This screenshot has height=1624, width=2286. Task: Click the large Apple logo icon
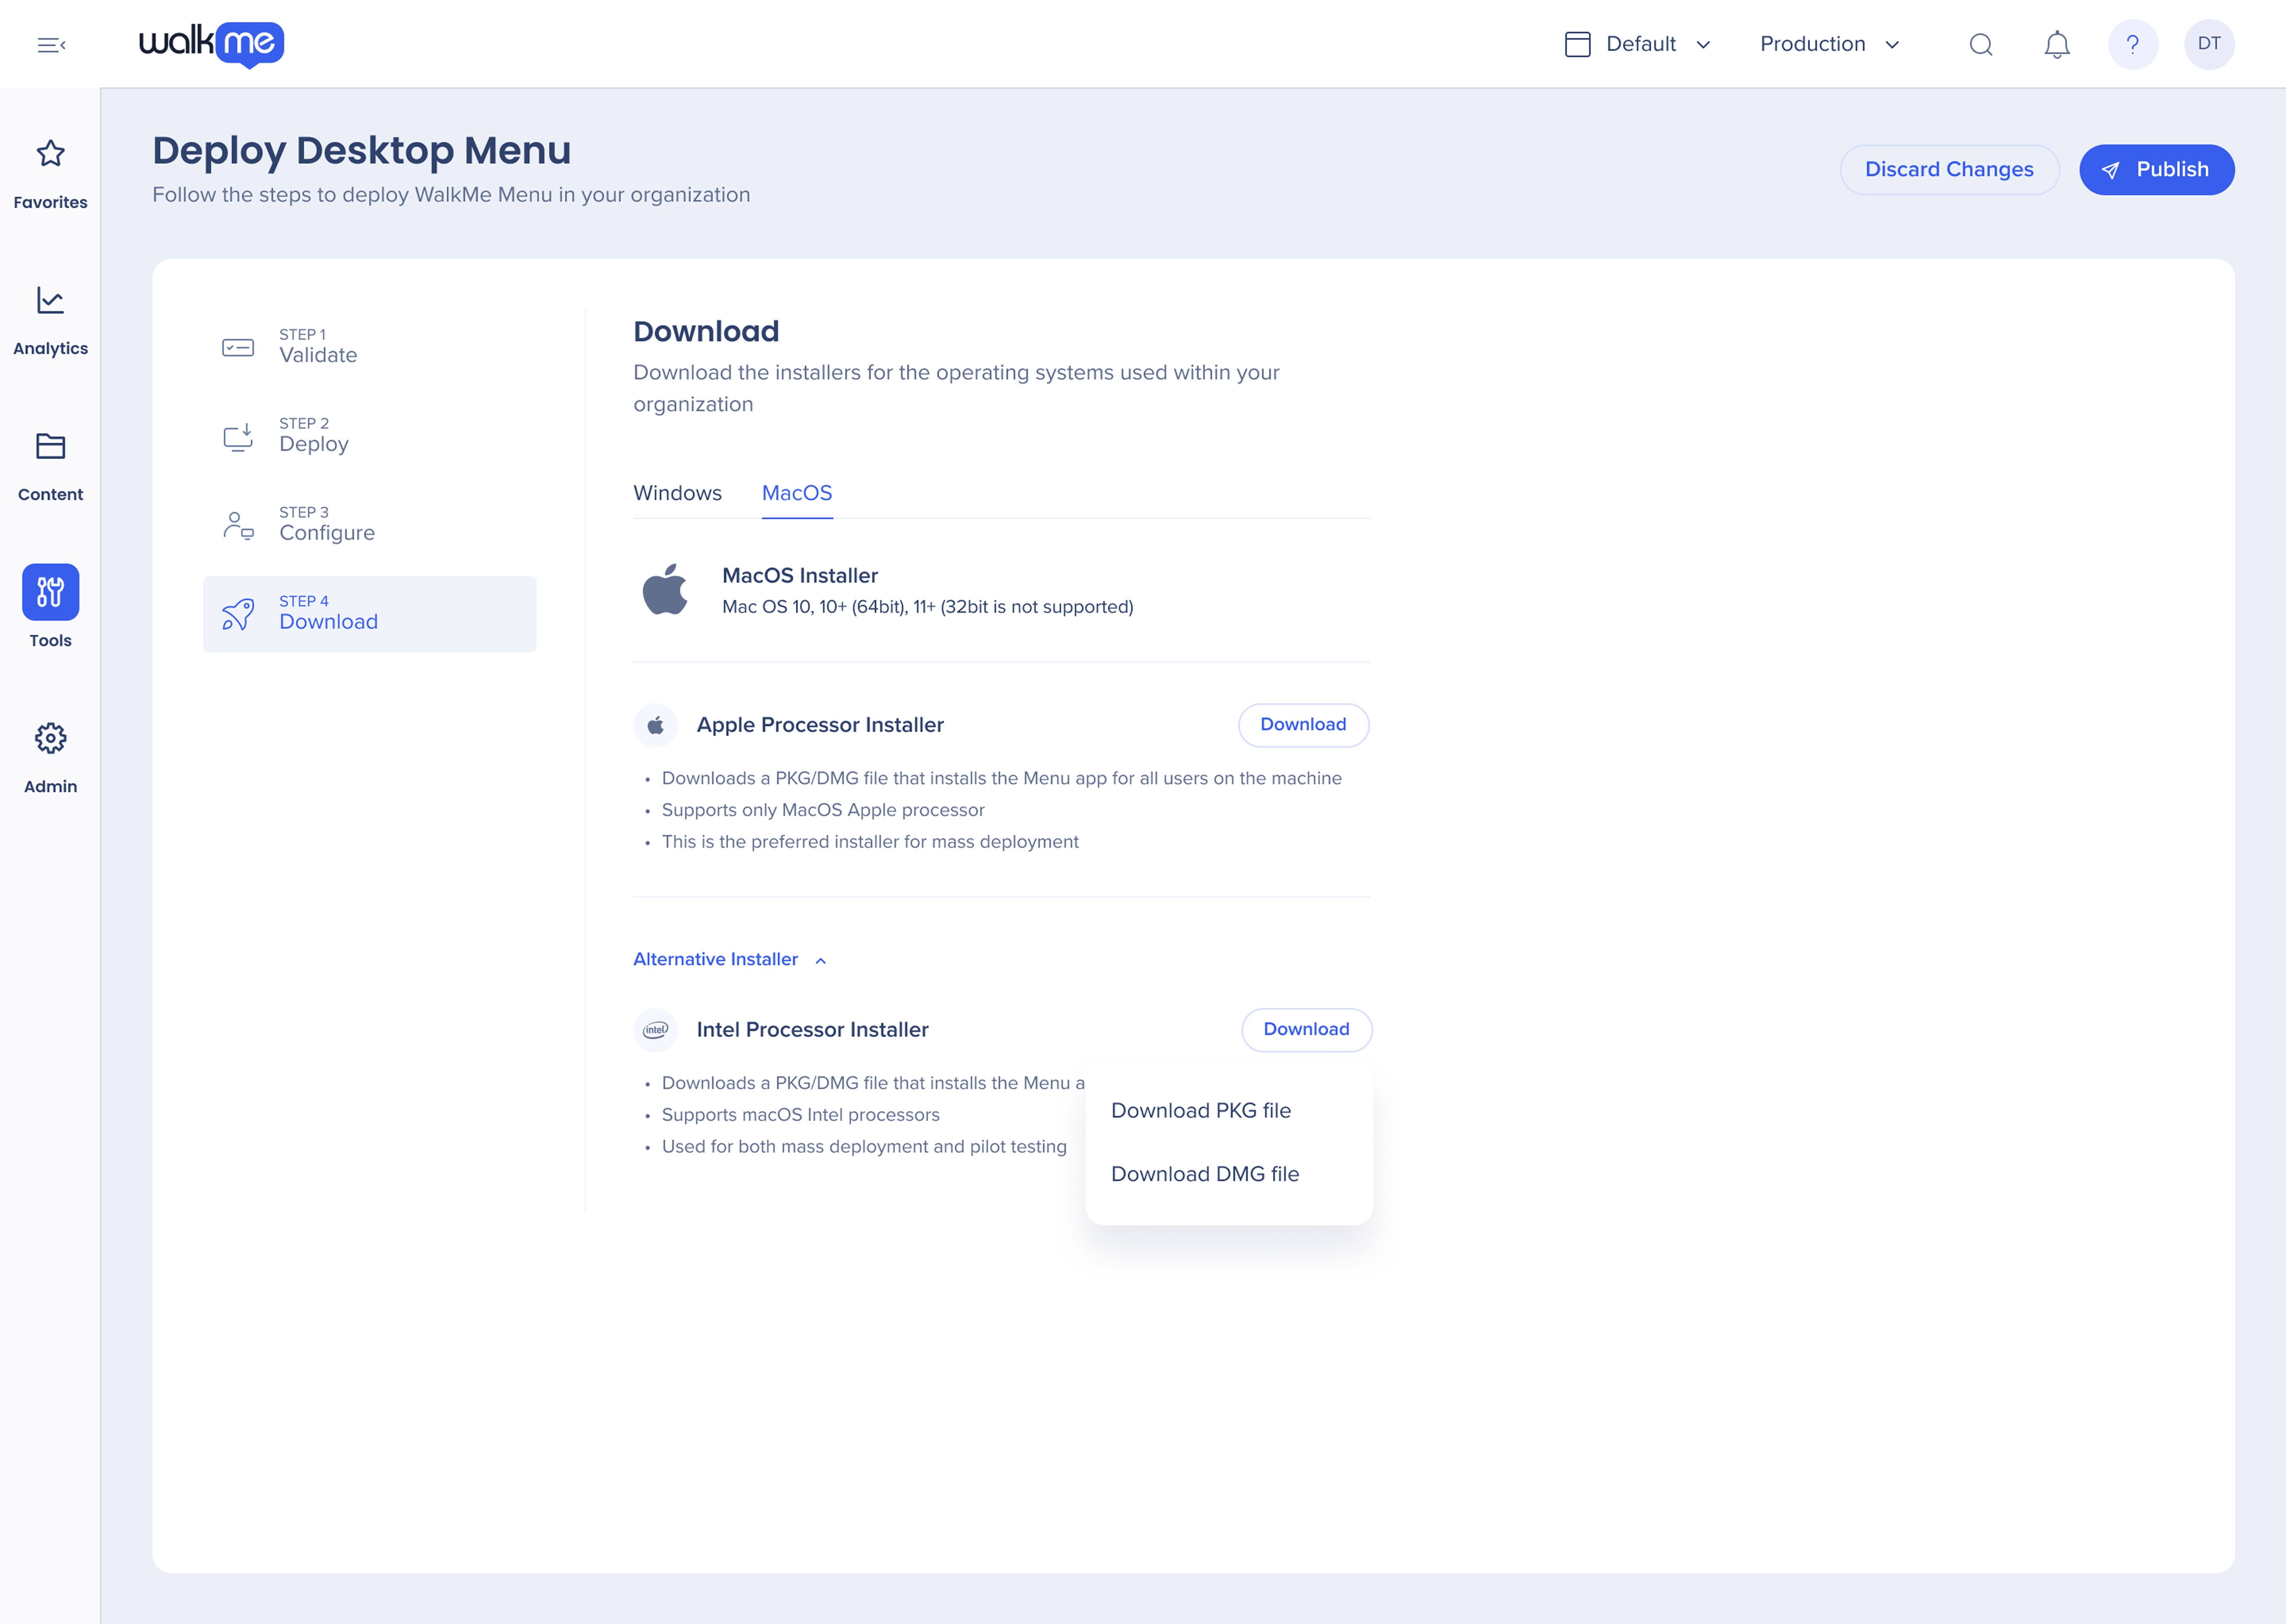[x=665, y=589]
